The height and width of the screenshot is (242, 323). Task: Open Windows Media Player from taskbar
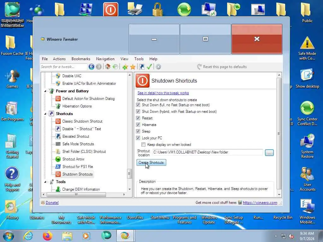pyautogui.click(x=86, y=236)
